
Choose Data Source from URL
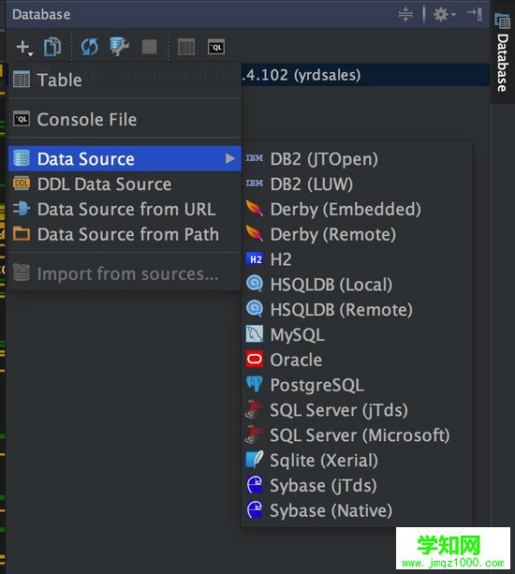click(x=125, y=209)
